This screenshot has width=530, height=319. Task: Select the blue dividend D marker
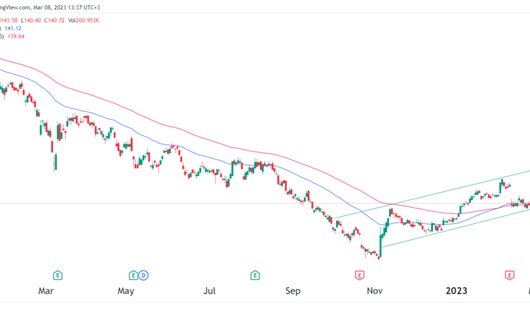pos(143,275)
